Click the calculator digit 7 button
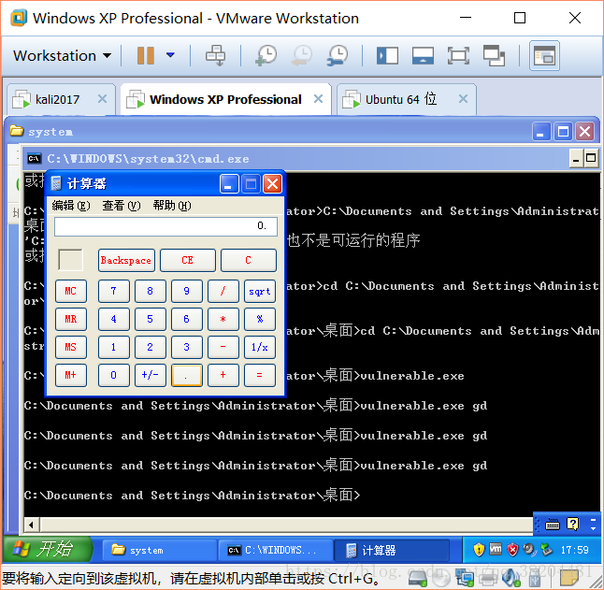Viewport: 604px width, 590px height. (x=114, y=291)
